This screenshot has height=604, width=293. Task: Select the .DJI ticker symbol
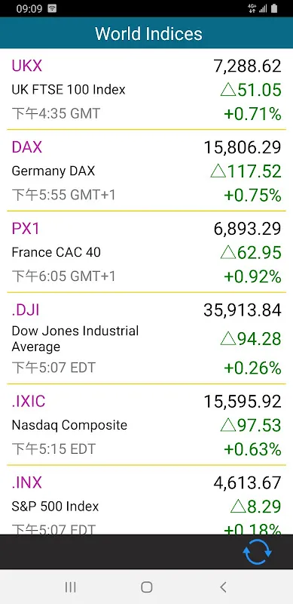26,310
